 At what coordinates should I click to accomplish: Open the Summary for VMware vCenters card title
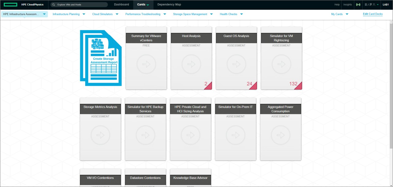[x=146, y=38]
